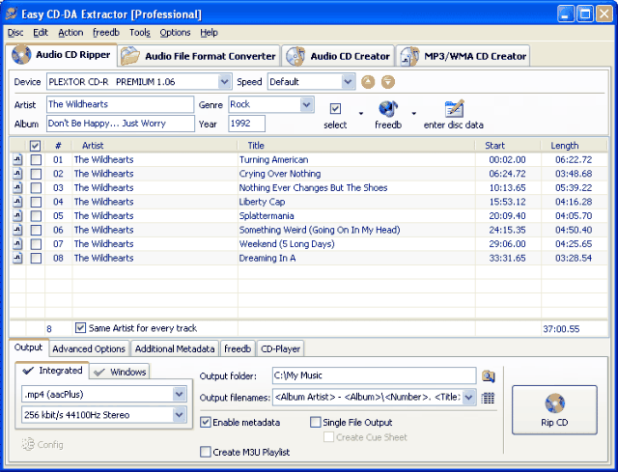This screenshot has width=618, height=472.
Task: Click the Album input field
Action: point(120,124)
